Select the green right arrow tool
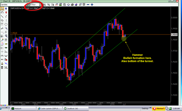 [6, 48]
